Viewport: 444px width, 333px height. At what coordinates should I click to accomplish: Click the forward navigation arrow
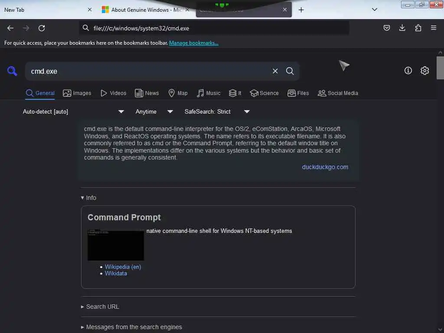point(26,28)
